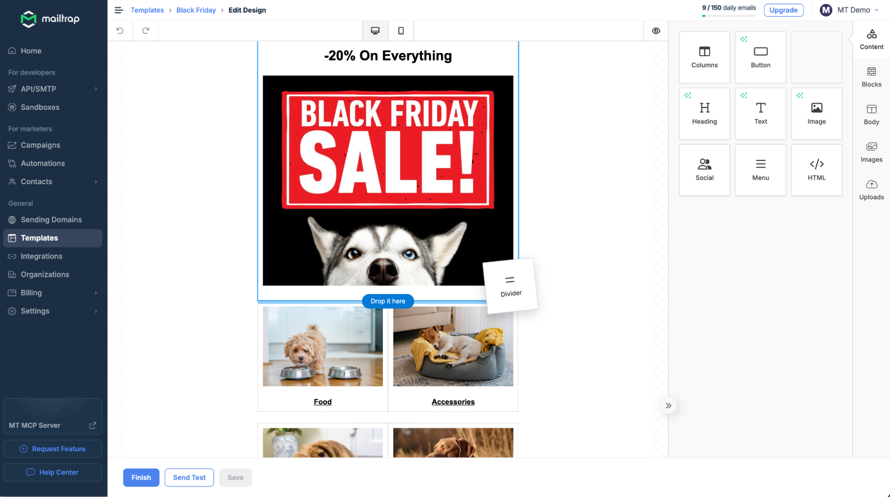
Task: Click the Finish button
Action: 141,477
